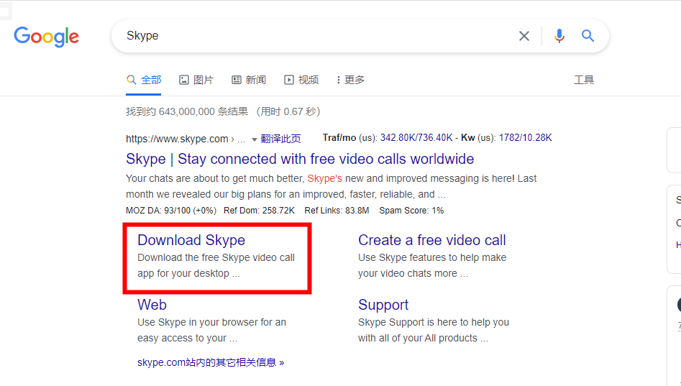
Task: Open the 工具 tools option
Action: coord(584,80)
